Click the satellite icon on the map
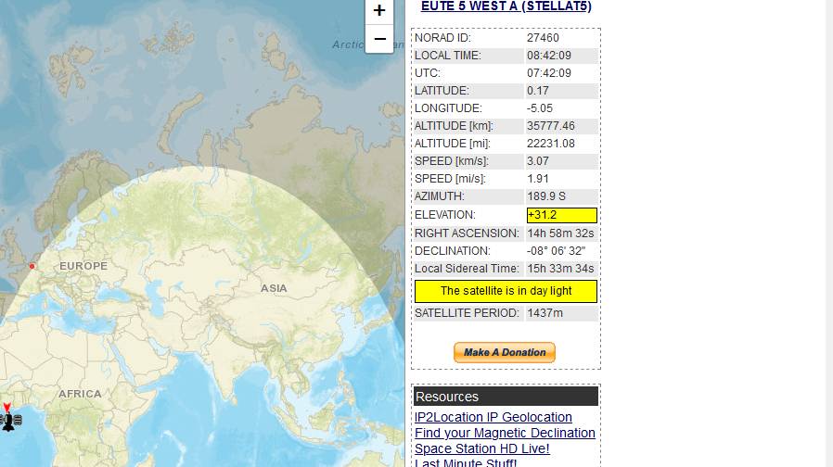 point(8,422)
